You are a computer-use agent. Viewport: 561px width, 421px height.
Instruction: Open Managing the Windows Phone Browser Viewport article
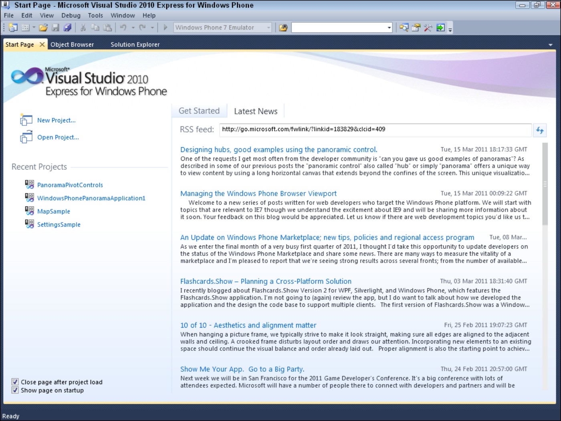point(258,194)
